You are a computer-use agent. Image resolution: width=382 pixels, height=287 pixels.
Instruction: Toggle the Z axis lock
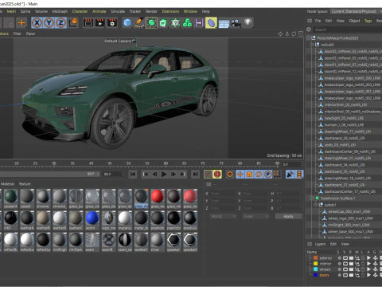[x=60, y=23]
